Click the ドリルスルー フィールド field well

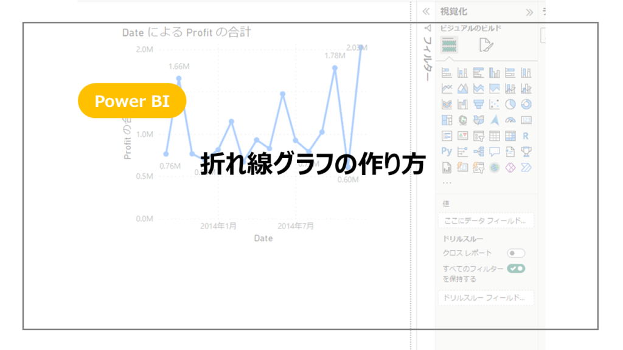[486, 297]
